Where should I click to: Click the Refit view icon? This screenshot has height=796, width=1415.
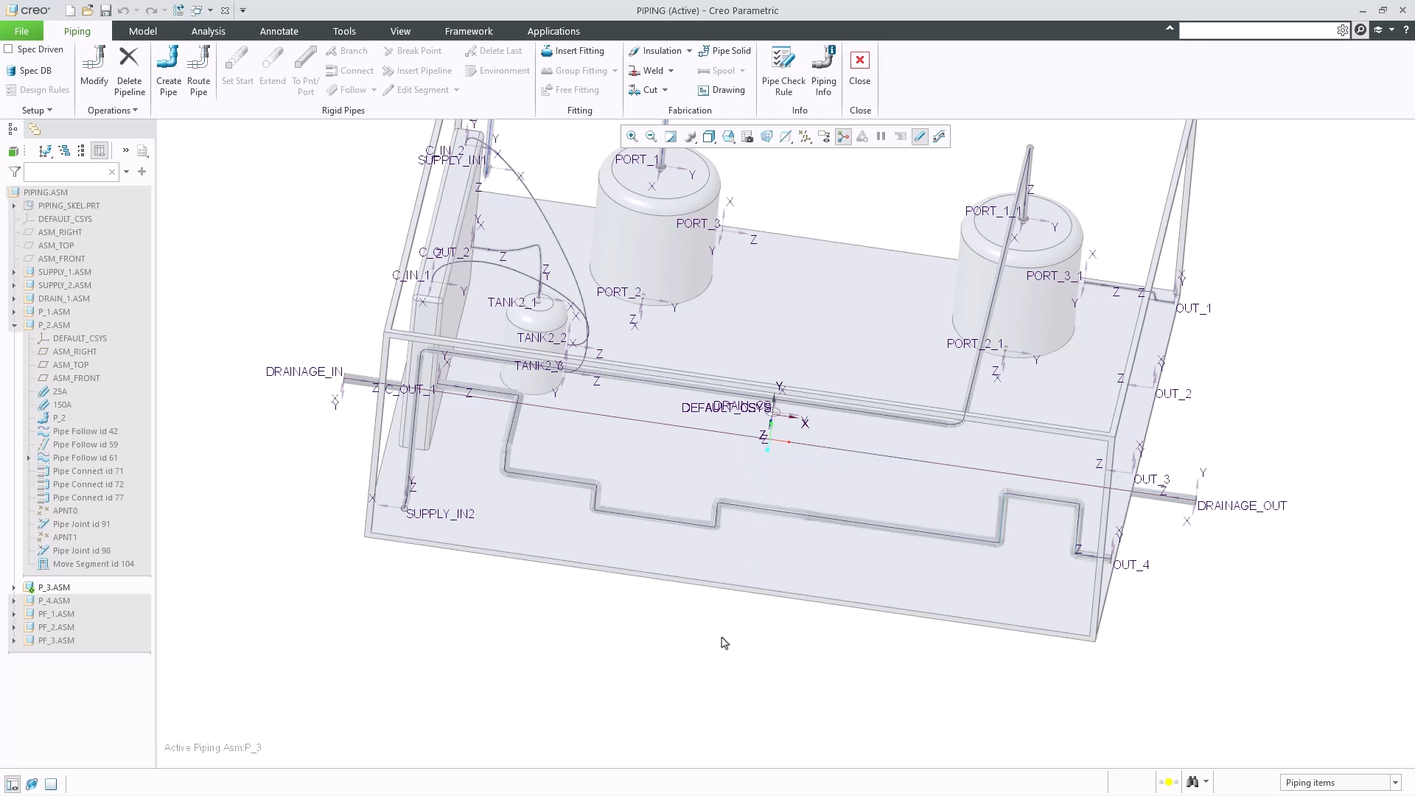[671, 136]
